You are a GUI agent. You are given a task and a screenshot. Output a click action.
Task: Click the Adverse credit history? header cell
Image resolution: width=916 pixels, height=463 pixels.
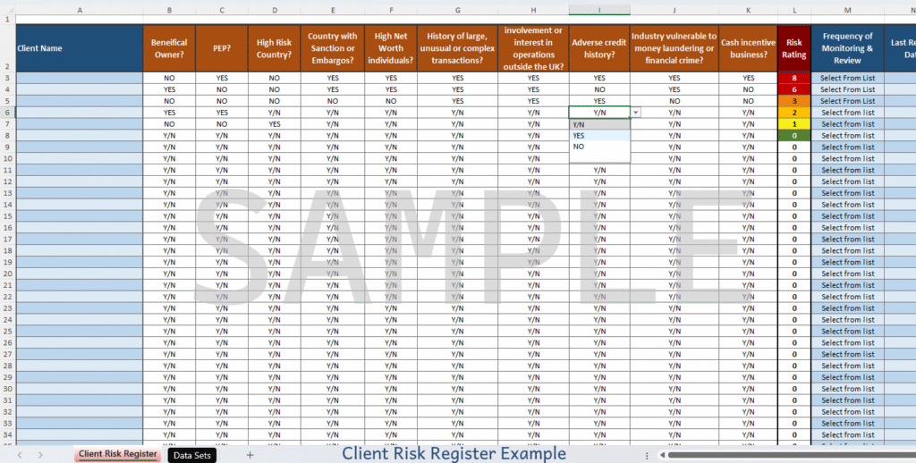coord(599,48)
